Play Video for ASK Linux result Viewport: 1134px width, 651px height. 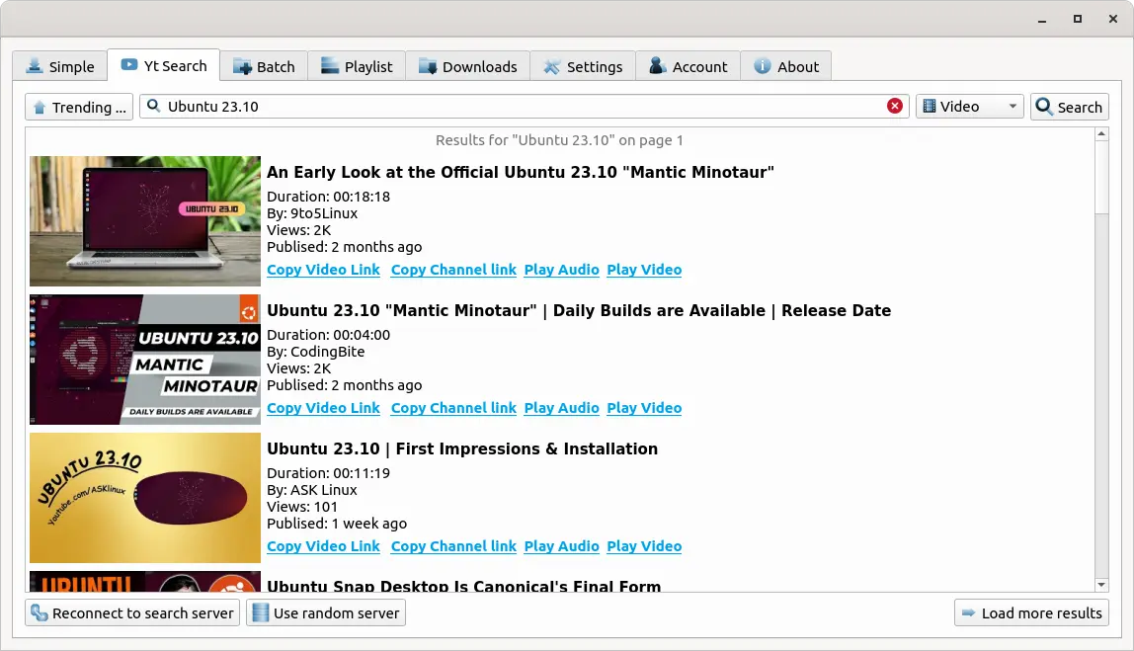click(x=644, y=546)
